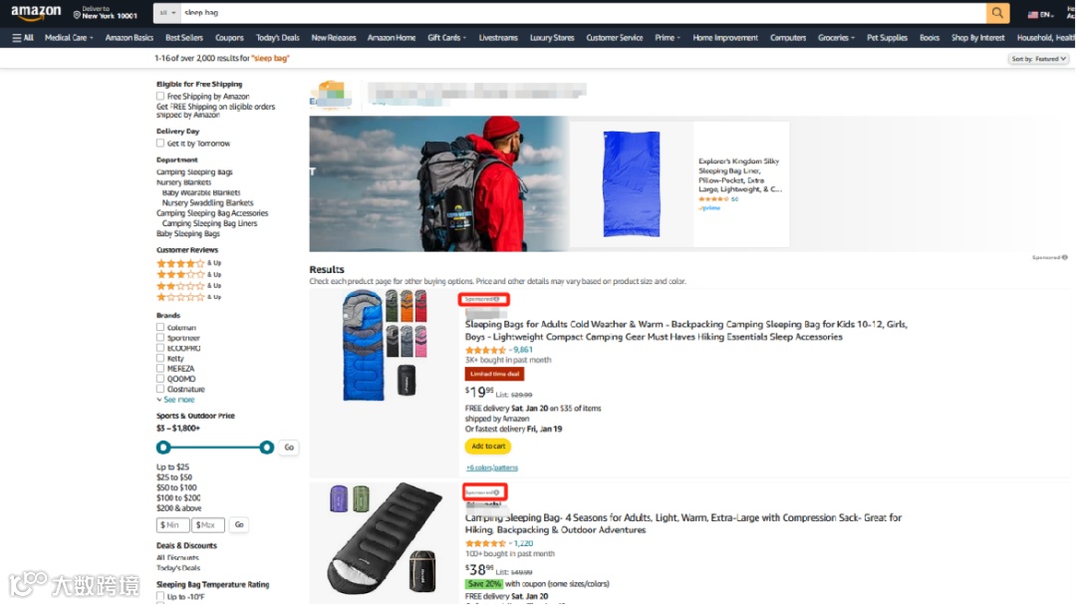Viewport: 1076px width, 605px height.
Task: Select the 1 star & up rating filter
Action: pos(188,297)
